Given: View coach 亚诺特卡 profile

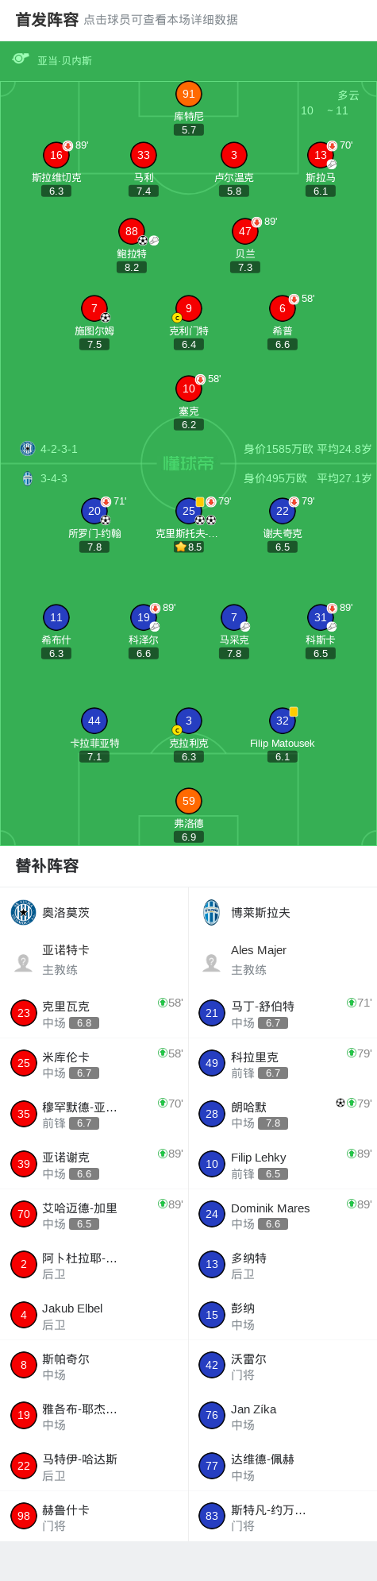Looking at the screenshot, I should 94,960.
